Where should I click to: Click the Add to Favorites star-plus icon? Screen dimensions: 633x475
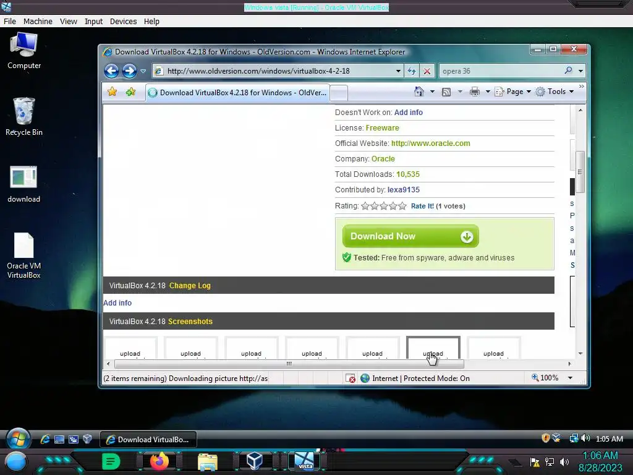[x=130, y=92]
